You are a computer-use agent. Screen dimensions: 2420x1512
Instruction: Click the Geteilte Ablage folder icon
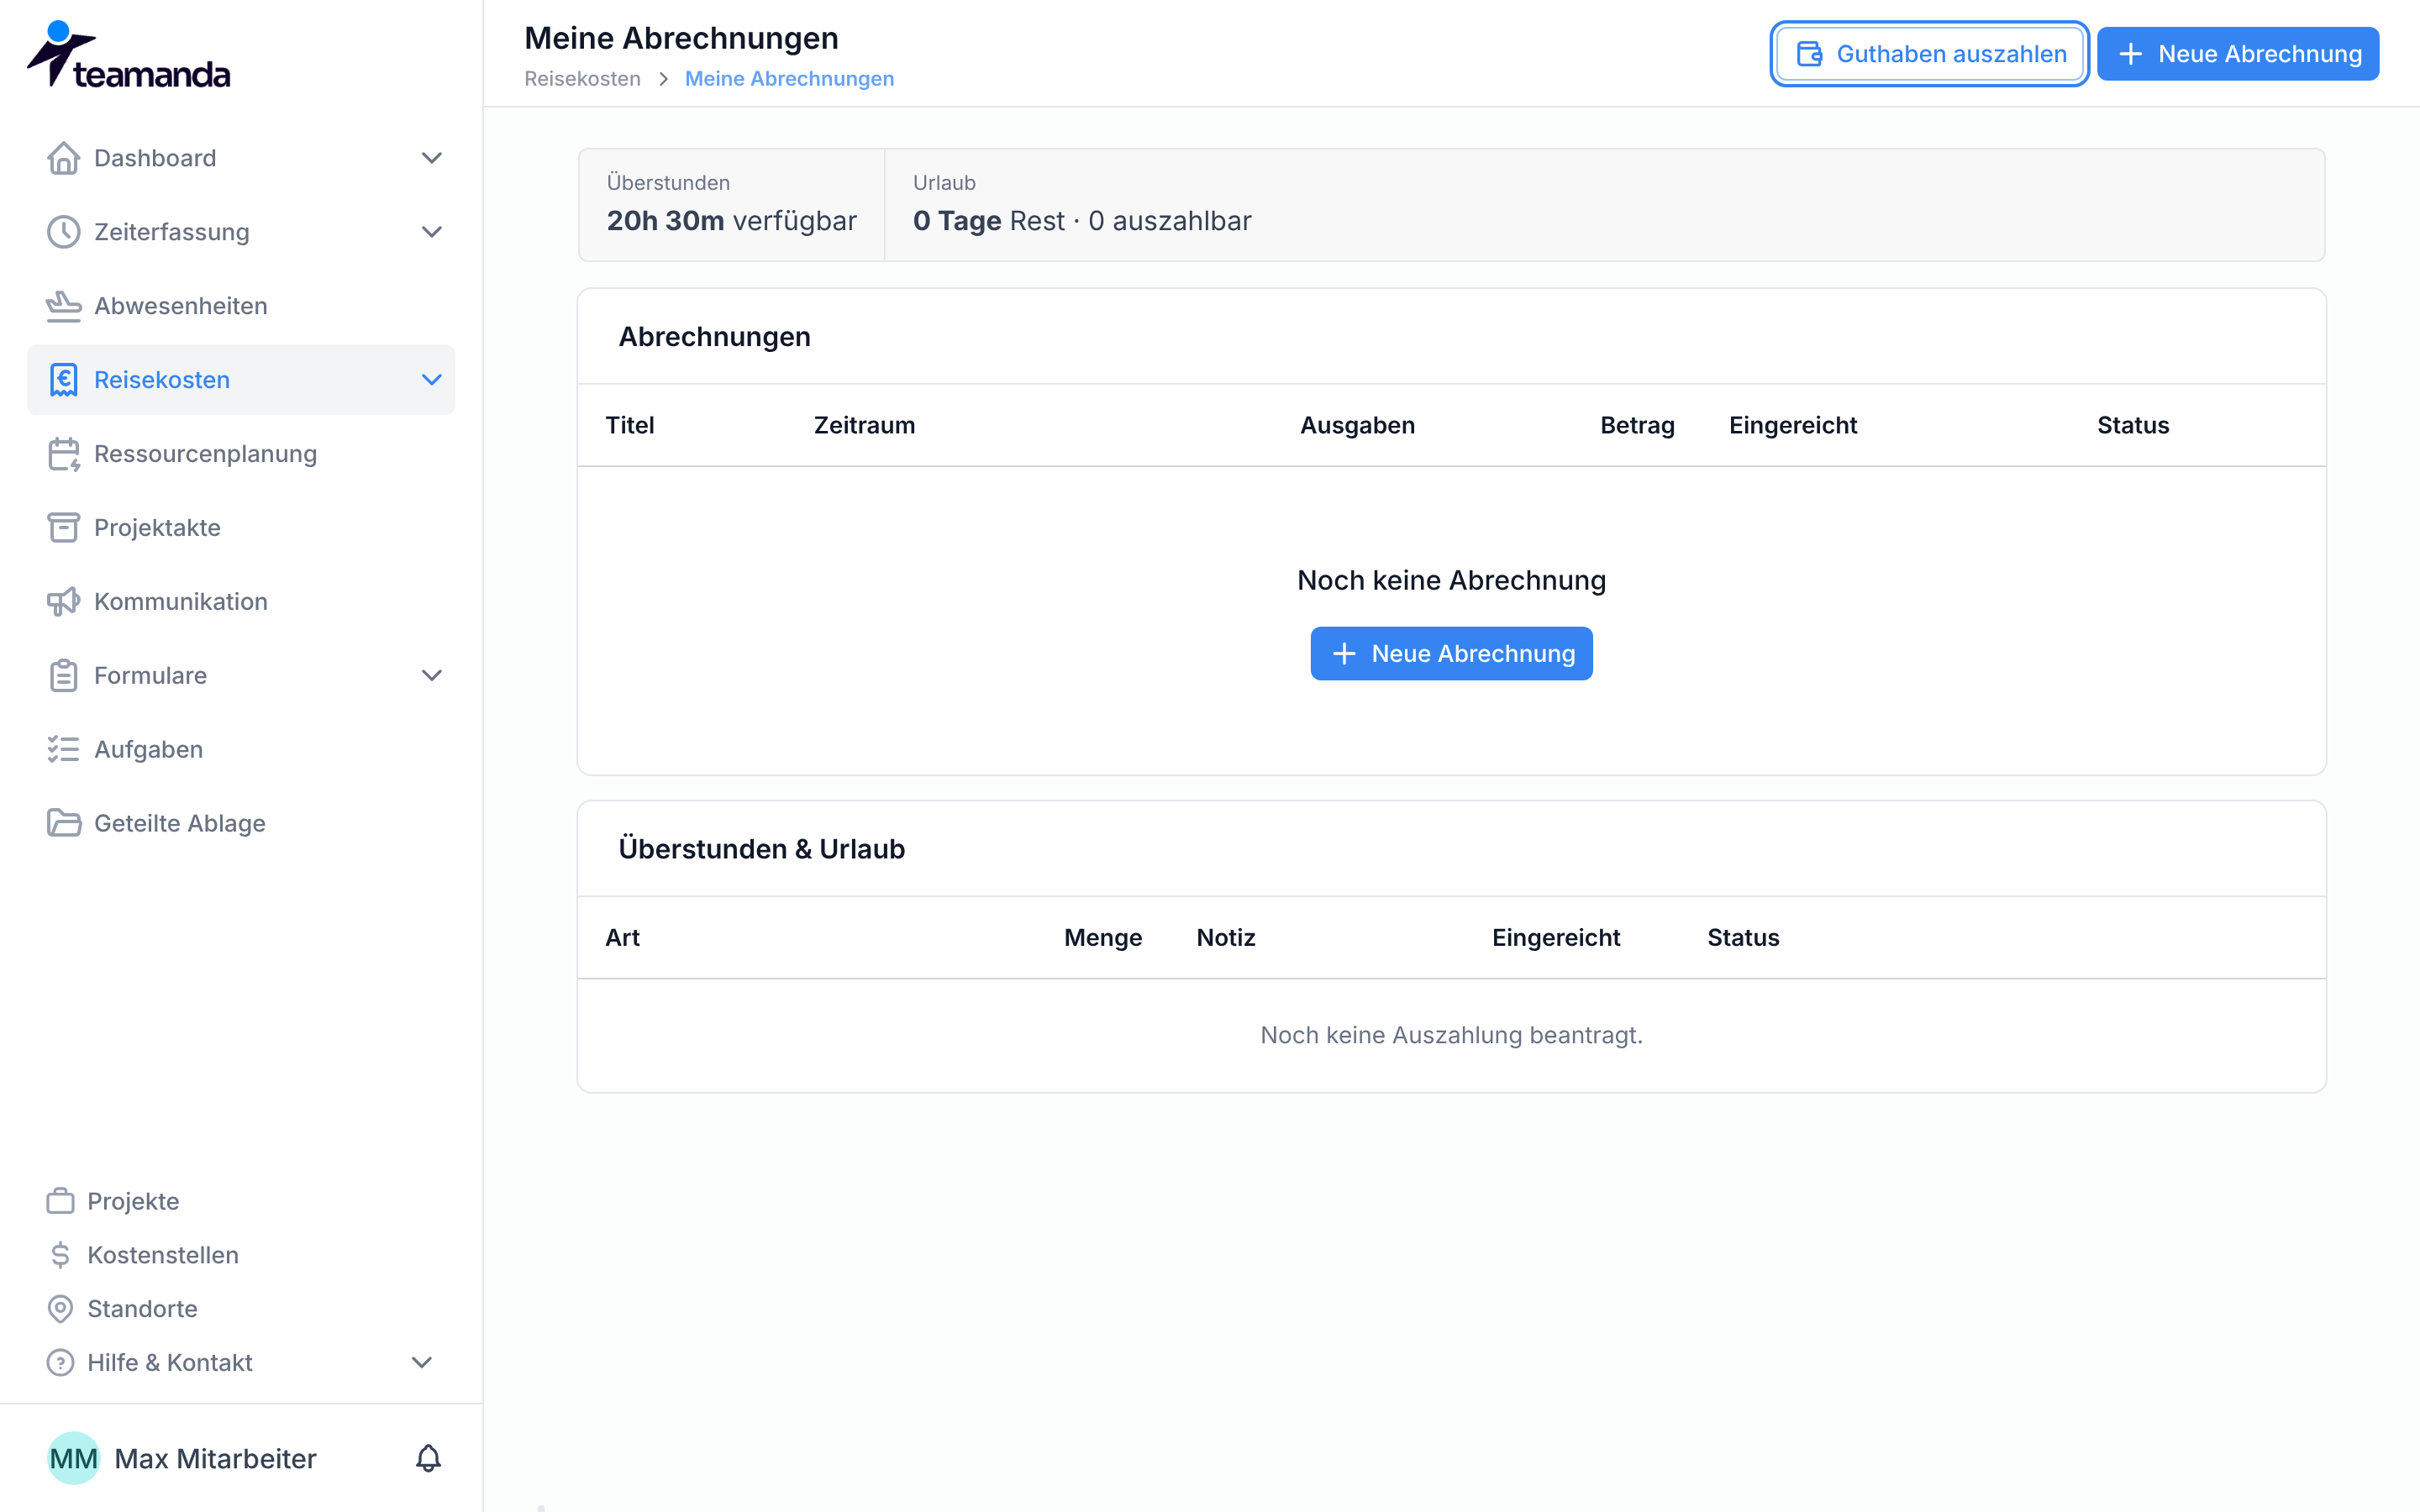[63, 823]
